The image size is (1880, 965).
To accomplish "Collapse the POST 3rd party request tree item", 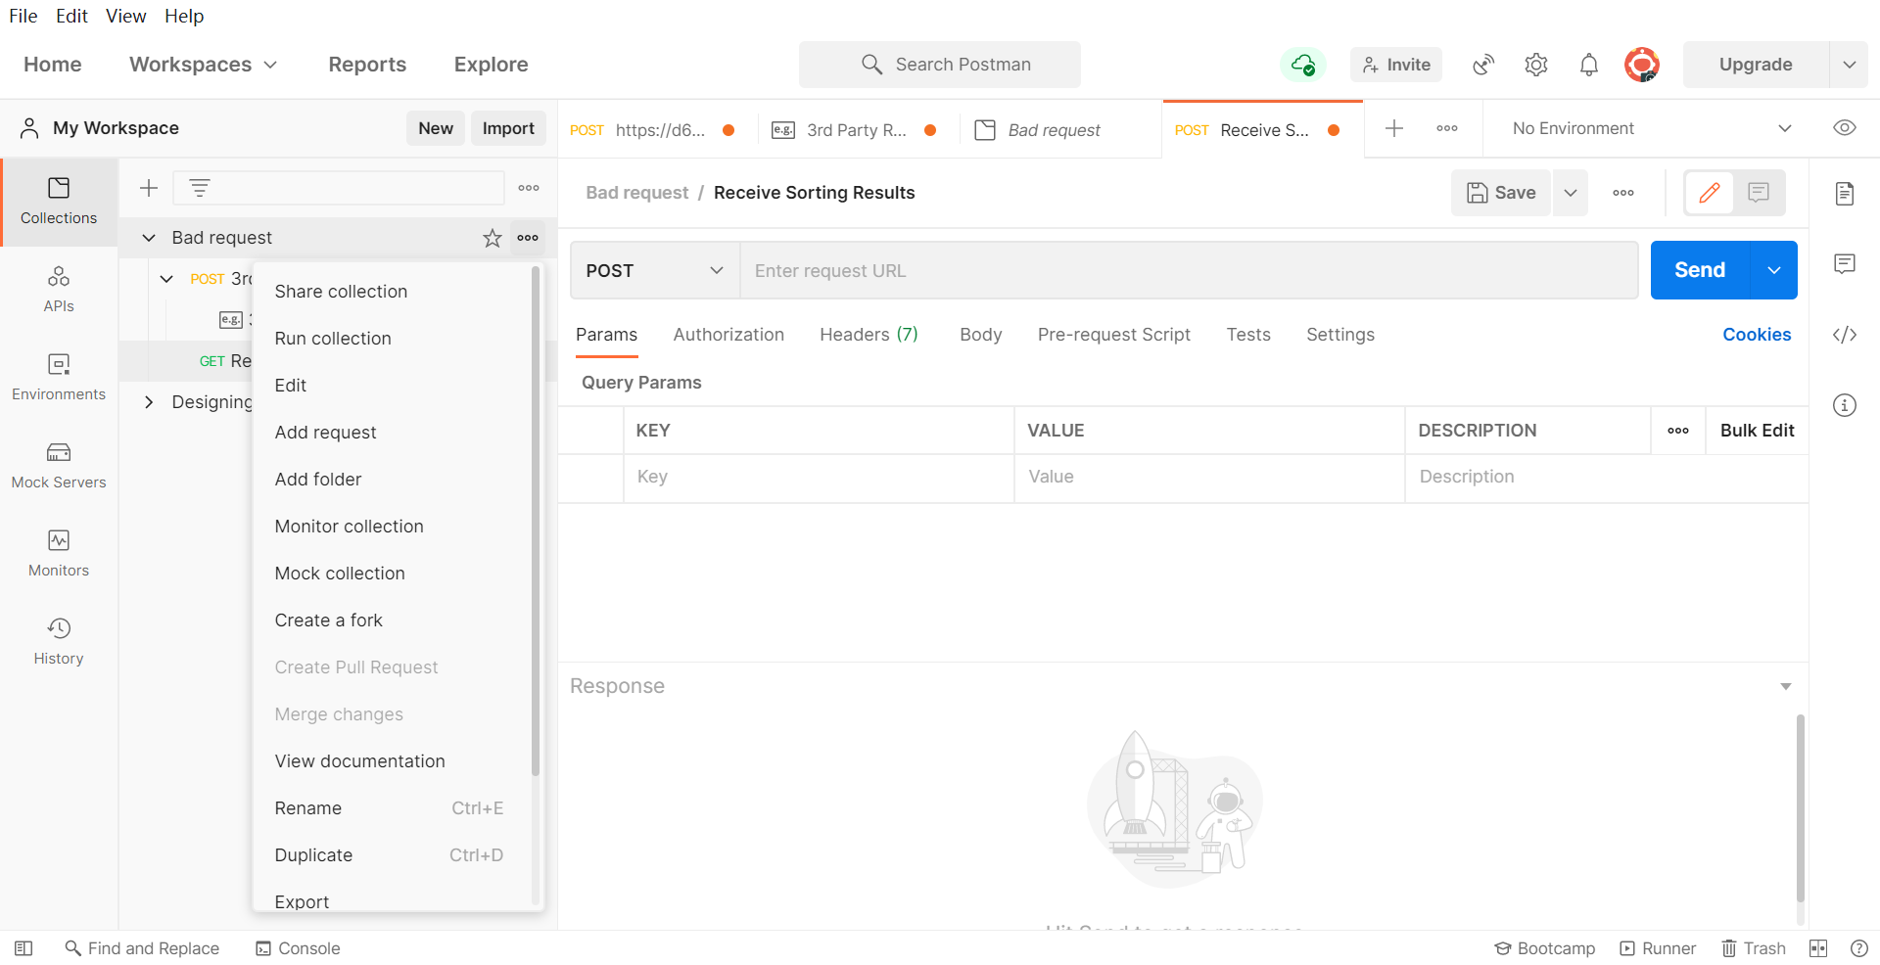I will coord(166,279).
